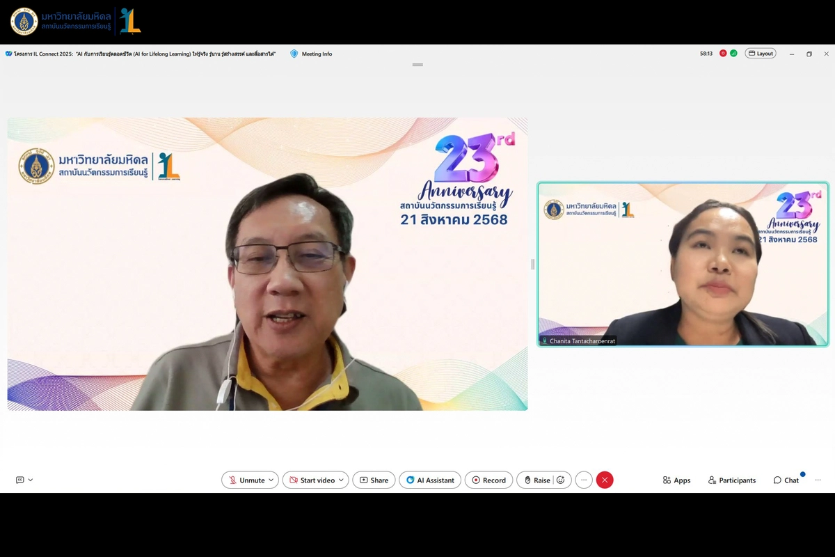
Task: Open more panel options ellipsis right of Chat
Action: [818, 480]
